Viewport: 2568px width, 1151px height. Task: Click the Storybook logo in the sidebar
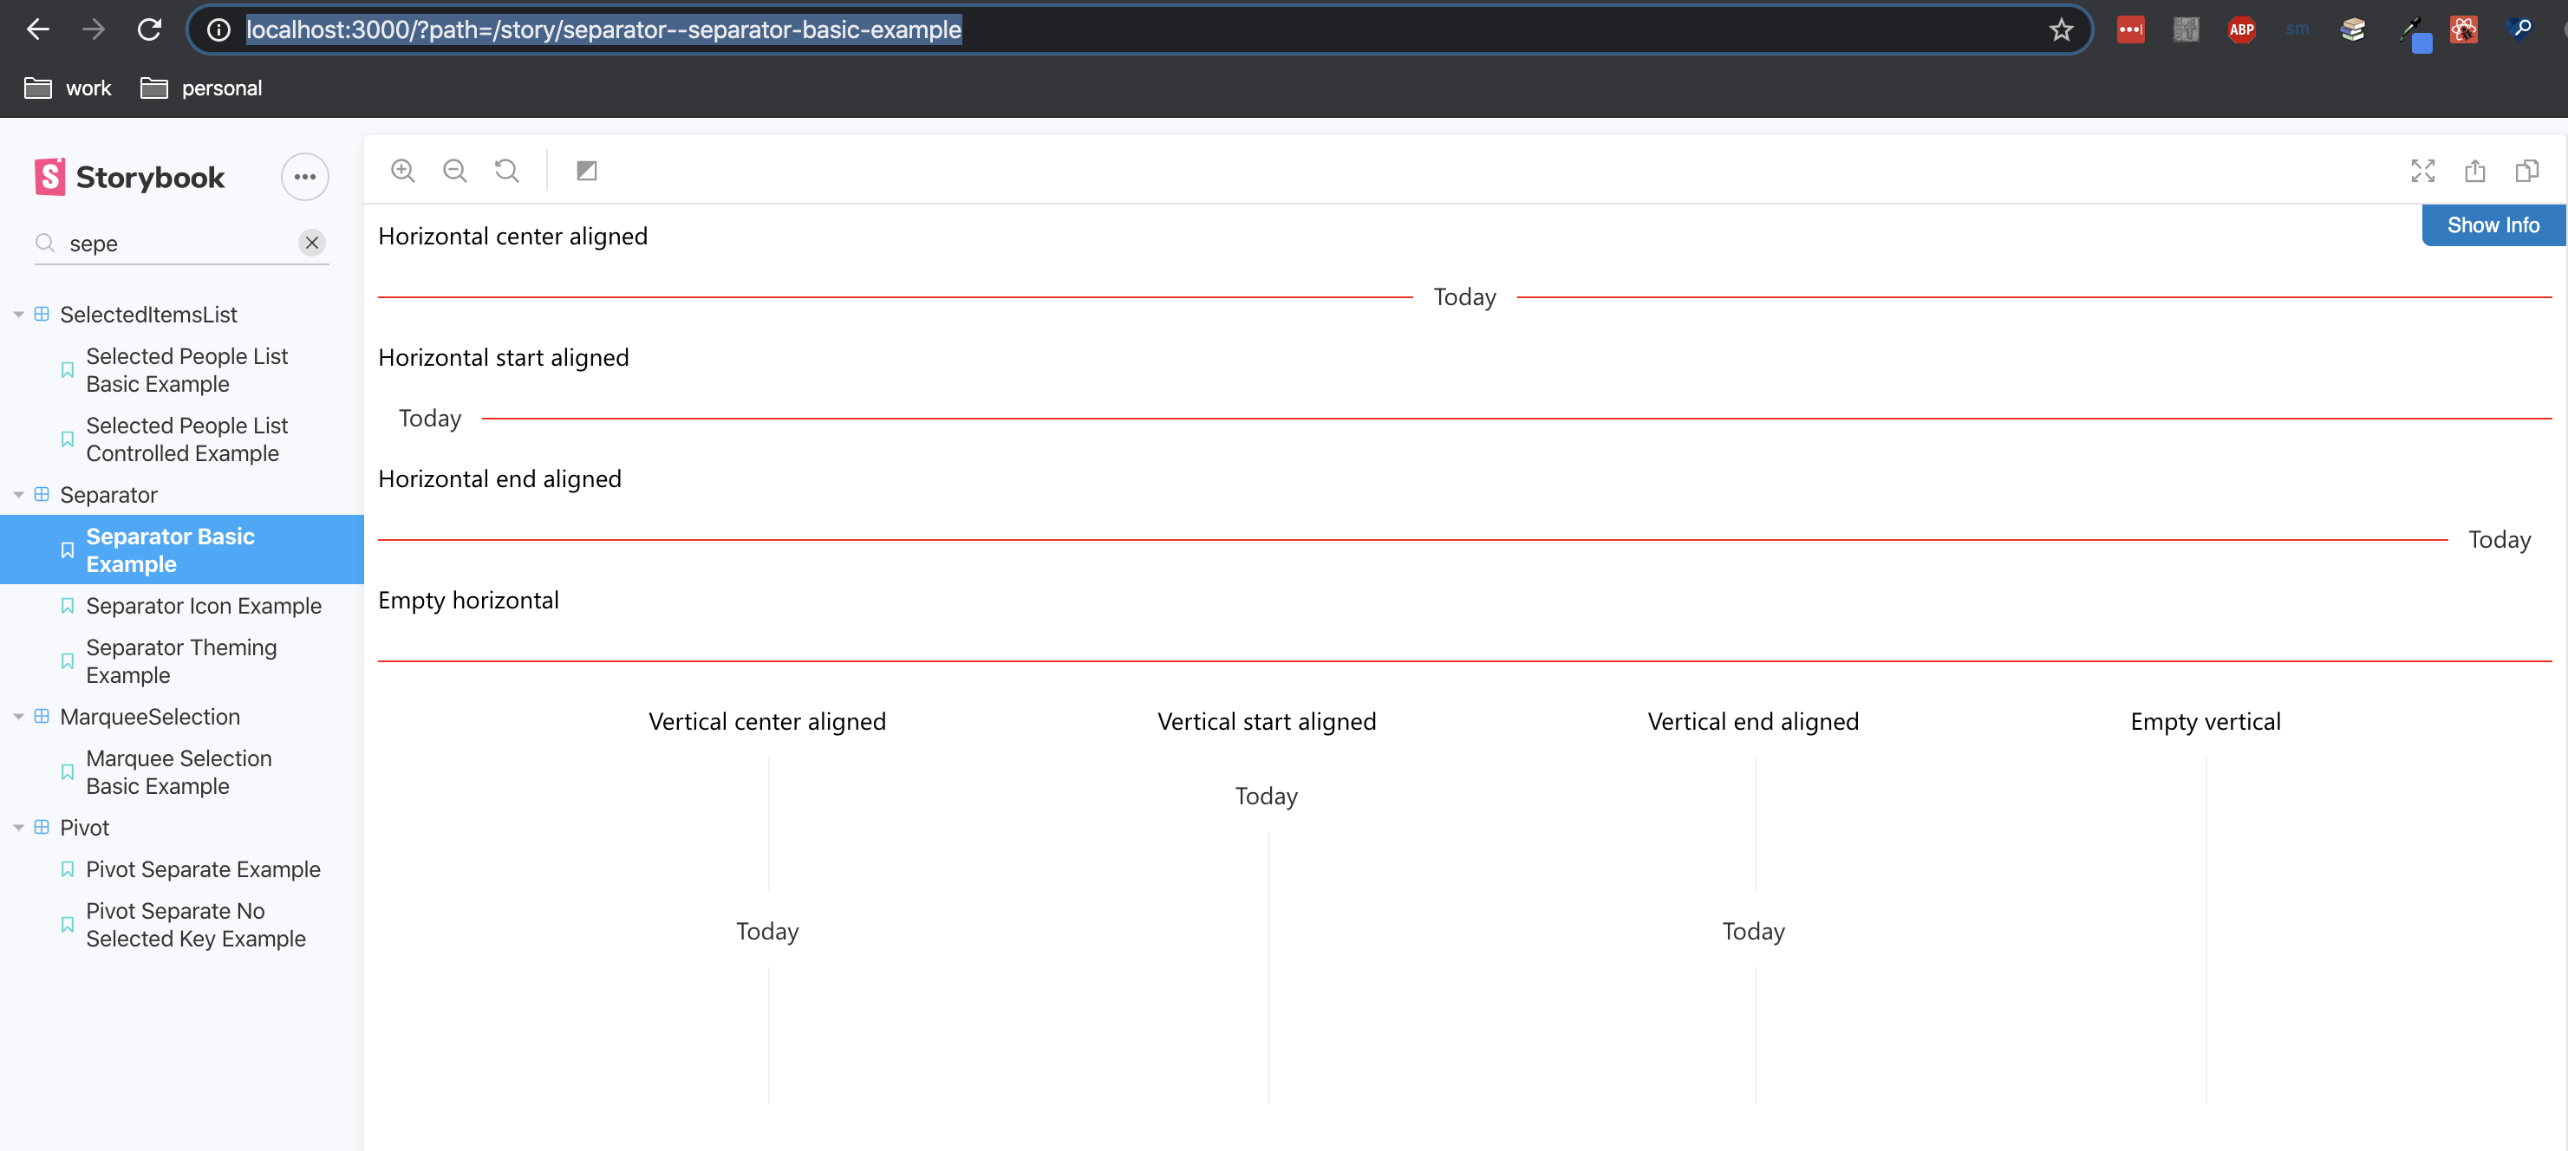point(127,177)
